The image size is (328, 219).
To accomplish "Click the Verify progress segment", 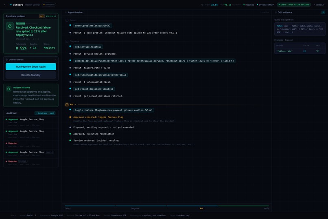I will point(243,206).
